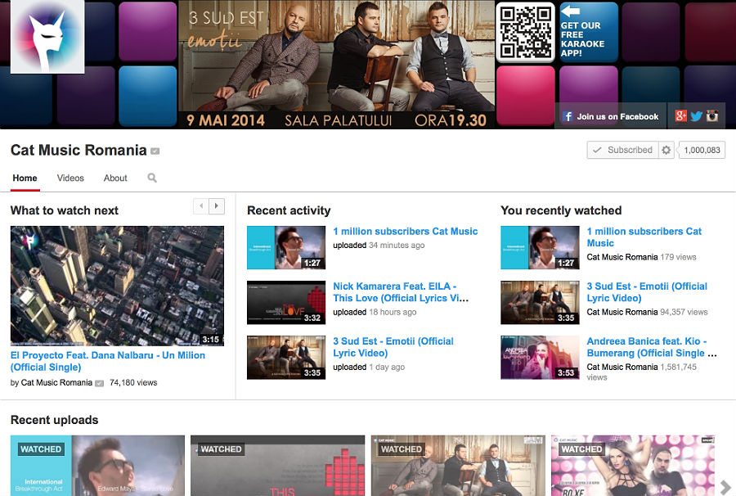The image size is (736, 496).
Task: Click the Cat Music Romania channel title
Action: [x=79, y=151]
